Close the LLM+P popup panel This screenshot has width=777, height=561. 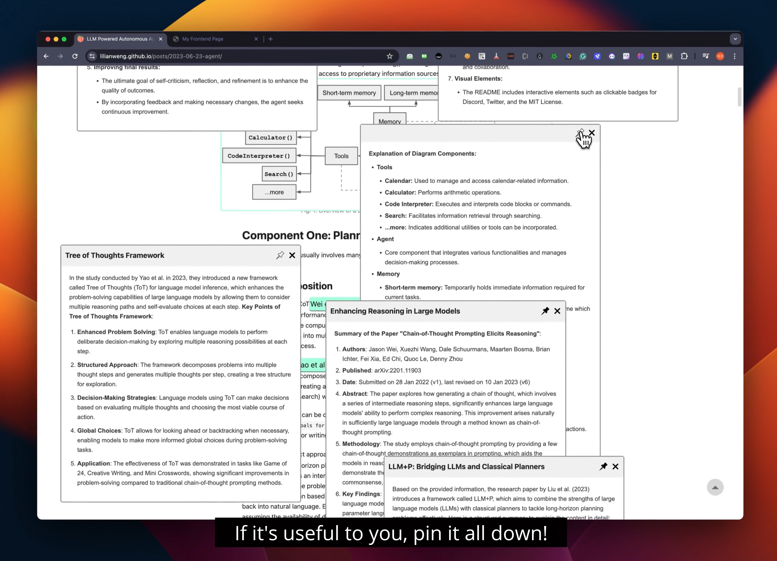point(616,466)
